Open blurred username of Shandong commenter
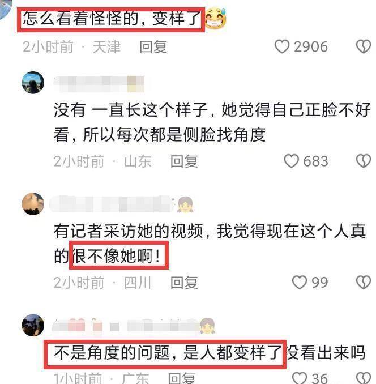376x384 pixels. pyautogui.click(x=99, y=84)
